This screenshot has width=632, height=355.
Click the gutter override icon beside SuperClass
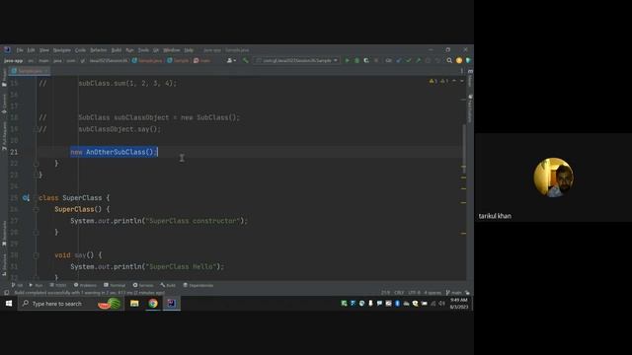(x=26, y=197)
